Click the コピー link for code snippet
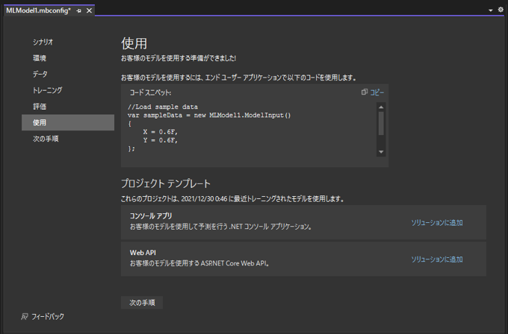 pyautogui.click(x=377, y=92)
